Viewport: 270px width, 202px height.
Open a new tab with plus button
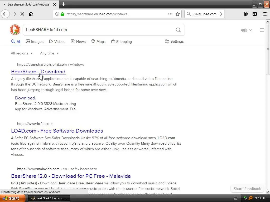(64, 4)
